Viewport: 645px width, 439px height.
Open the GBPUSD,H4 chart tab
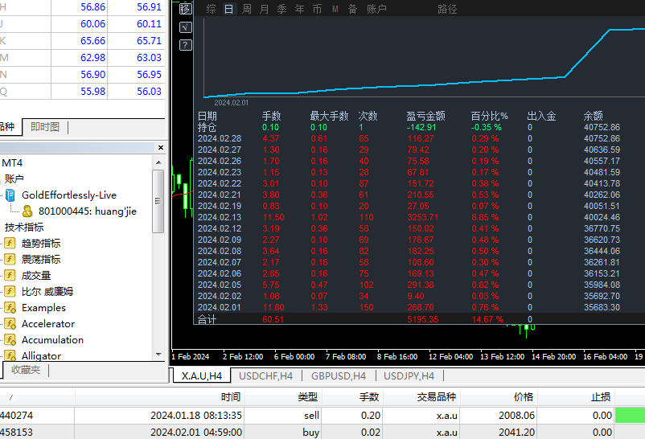tap(339, 375)
